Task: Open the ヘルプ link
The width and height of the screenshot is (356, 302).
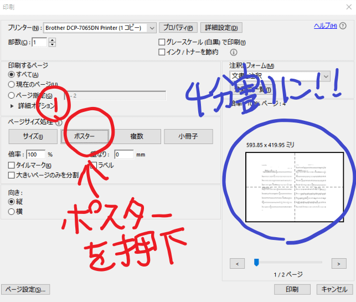Action: pyautogui.click(x=325, y=26)
